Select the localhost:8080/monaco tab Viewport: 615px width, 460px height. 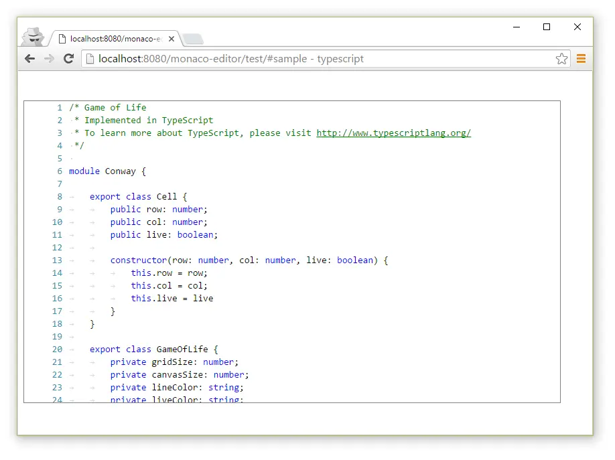115,39
